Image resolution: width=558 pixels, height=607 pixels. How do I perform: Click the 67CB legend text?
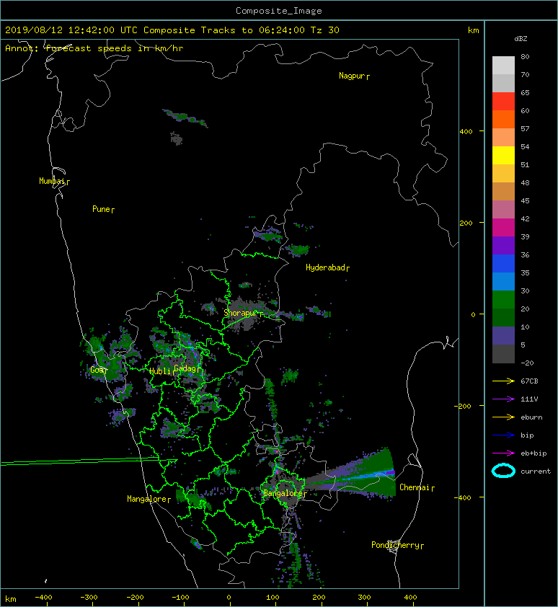(x=529, y=381)
